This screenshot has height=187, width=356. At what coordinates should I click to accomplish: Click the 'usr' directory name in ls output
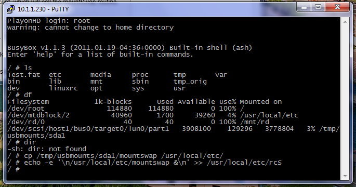pos(180,88)
